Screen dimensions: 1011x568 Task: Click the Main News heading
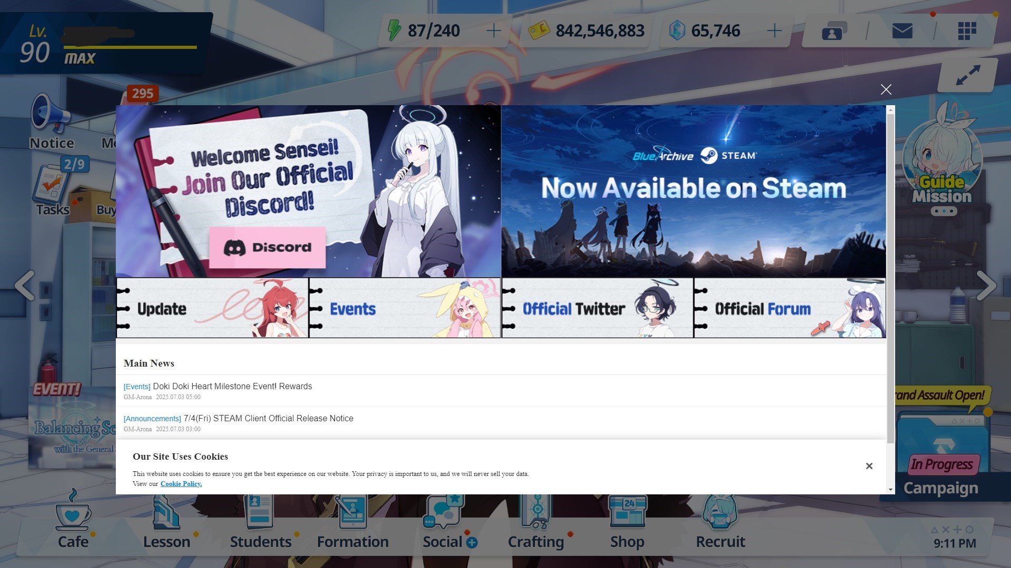(149, 363)
